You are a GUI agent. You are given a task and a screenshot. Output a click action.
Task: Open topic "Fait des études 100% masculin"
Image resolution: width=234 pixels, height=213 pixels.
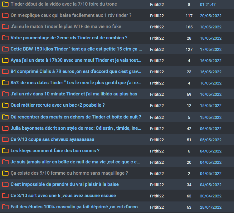[x=76, y=207]
